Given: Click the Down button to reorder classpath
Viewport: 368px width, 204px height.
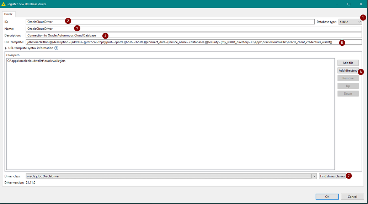Looking at the screenshot, I should pyautogui.click(x=348, y=93).
